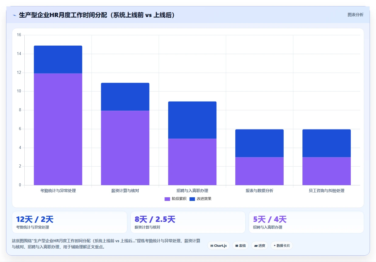This screenshot has height=262, width=376.
Task: Select the 表格 tag
Action: coord(240,246)
